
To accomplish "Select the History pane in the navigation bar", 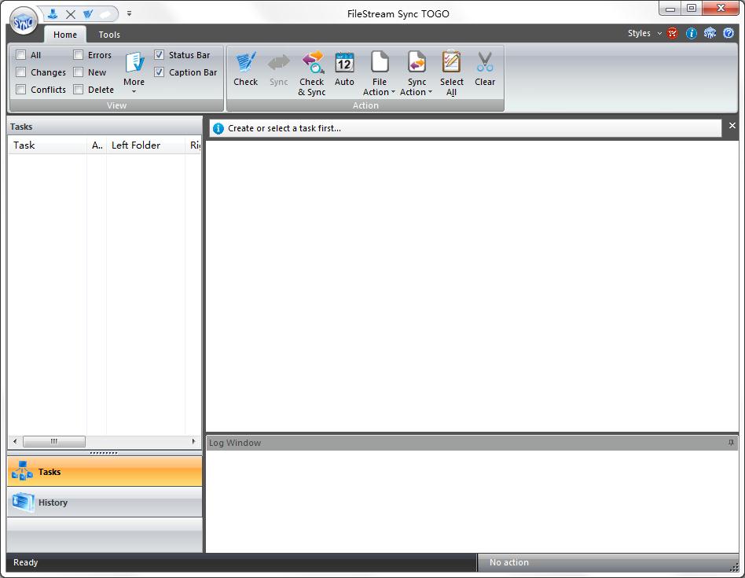I will [x=105, y=503].
